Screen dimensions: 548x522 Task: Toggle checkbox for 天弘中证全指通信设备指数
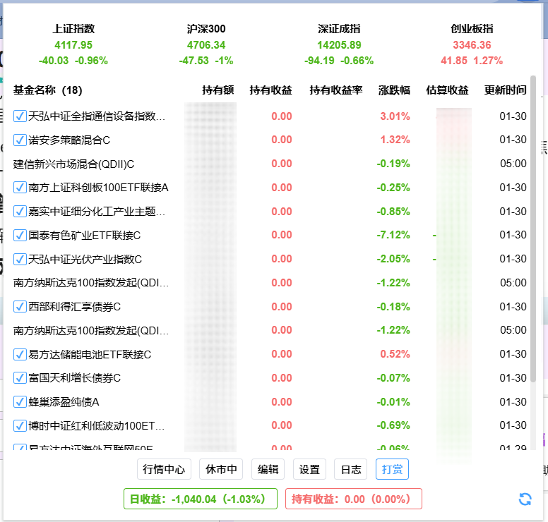[20, 116]
